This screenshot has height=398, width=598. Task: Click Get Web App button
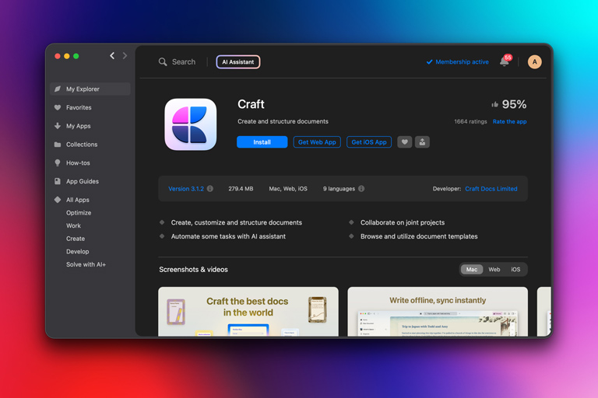click(x=317, y=142)
